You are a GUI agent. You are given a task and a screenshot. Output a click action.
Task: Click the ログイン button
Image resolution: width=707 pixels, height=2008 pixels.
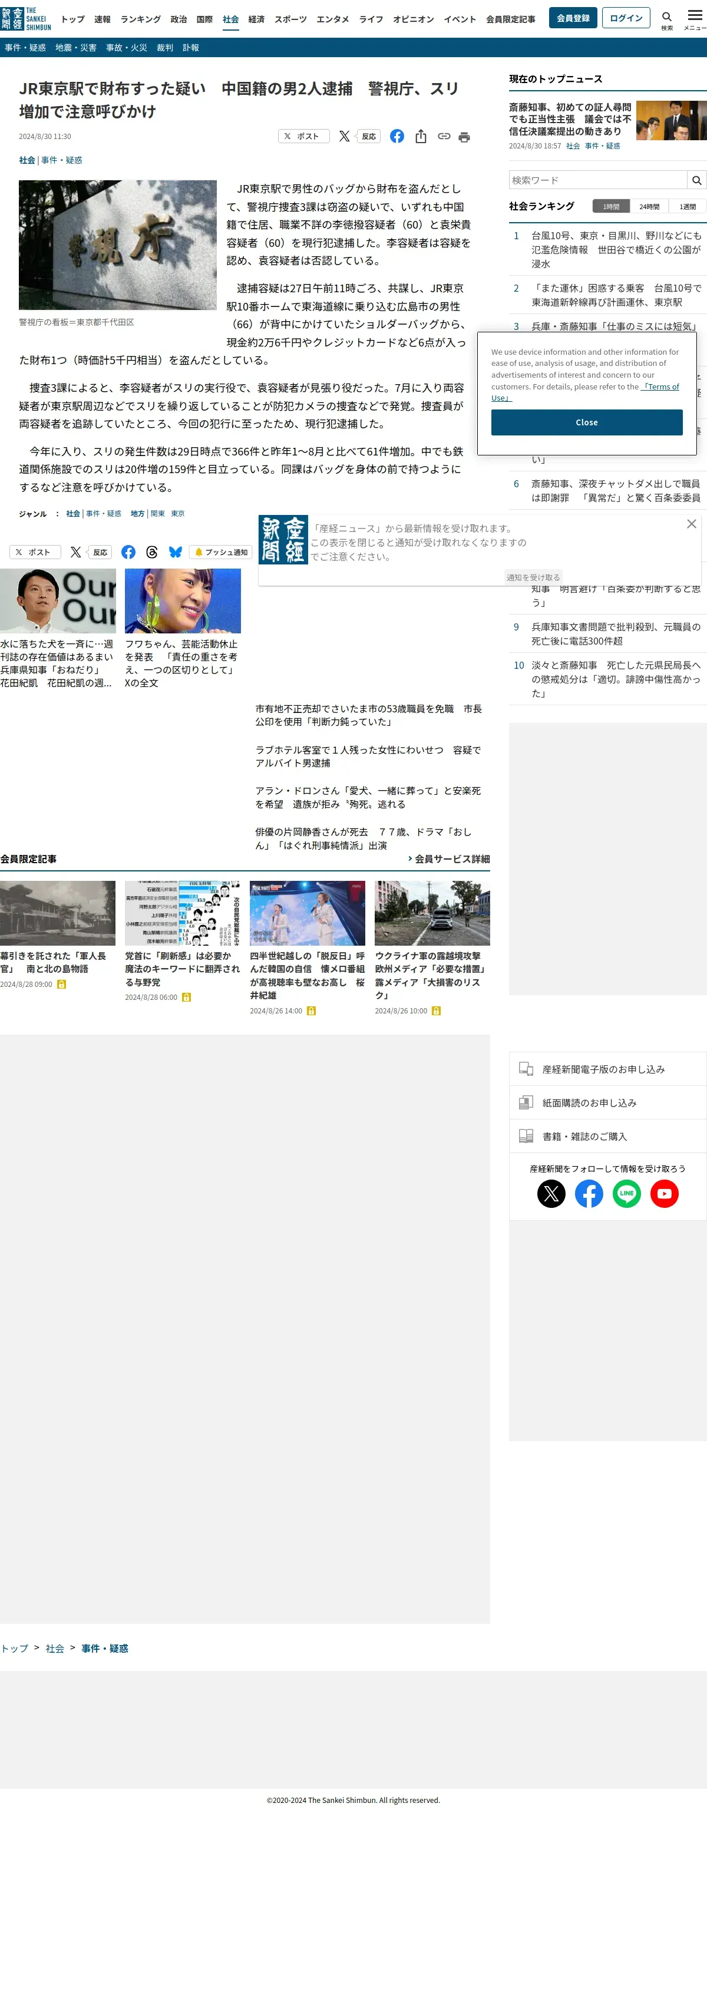[626, 18]
